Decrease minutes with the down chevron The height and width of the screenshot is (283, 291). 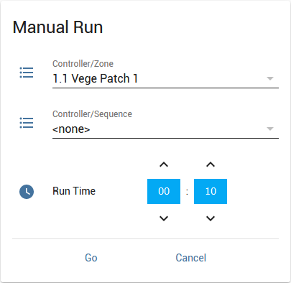click(211, 218)
